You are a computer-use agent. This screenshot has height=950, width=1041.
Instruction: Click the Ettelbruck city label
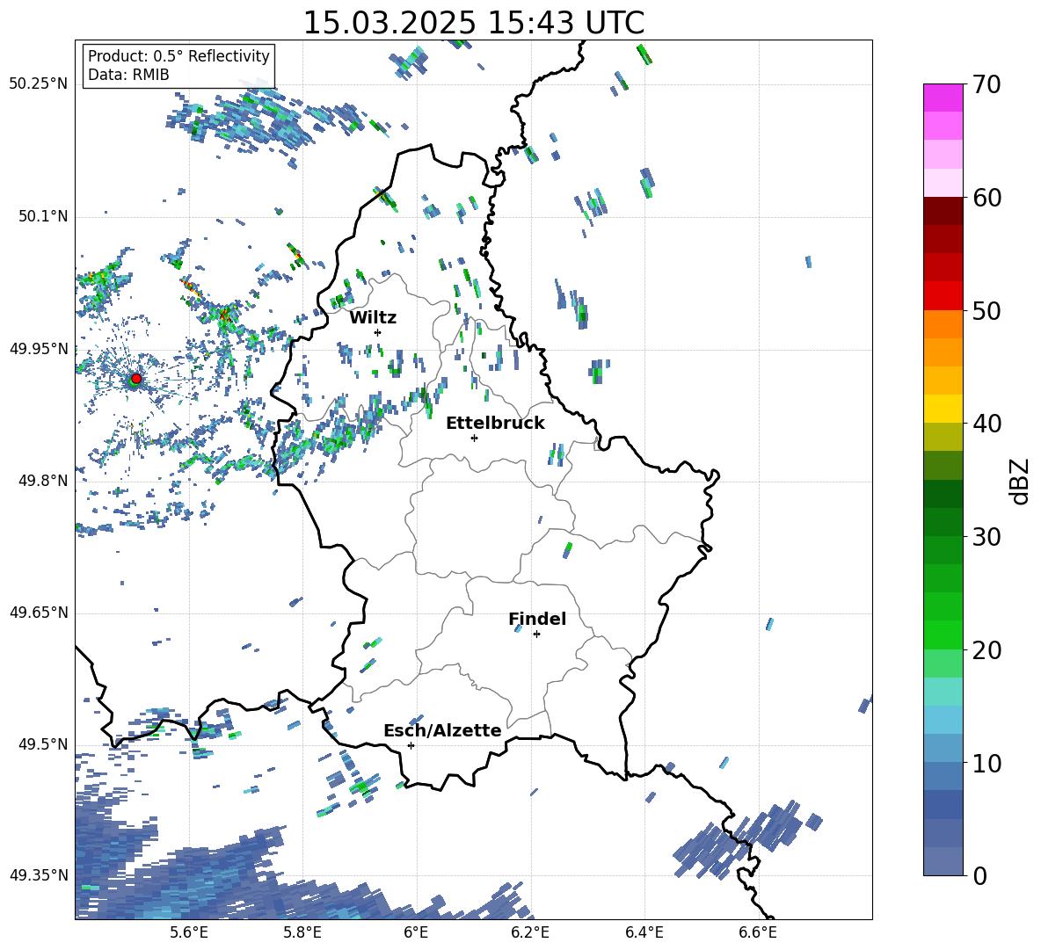[x=495, y=424]
